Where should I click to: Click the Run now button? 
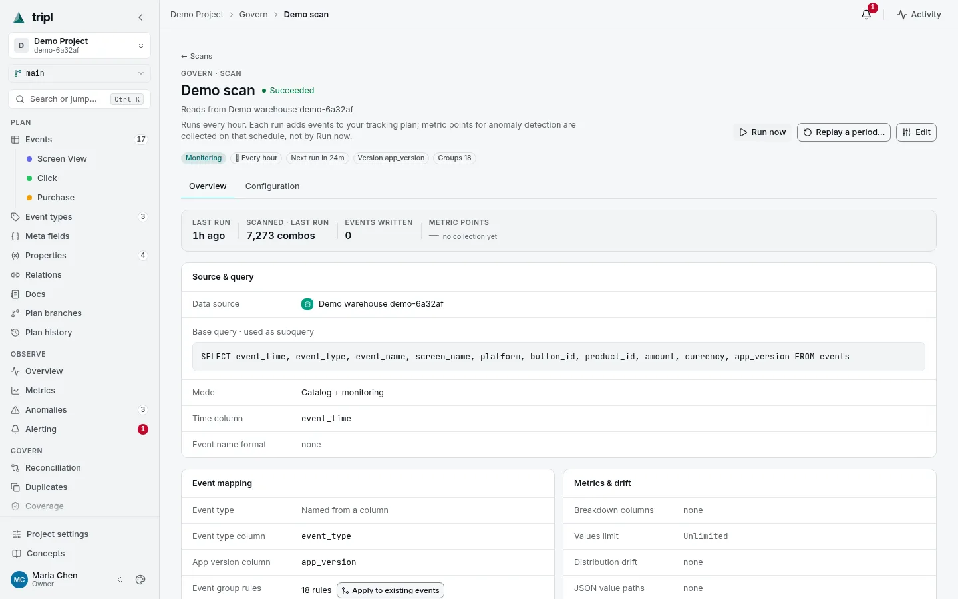762,132
